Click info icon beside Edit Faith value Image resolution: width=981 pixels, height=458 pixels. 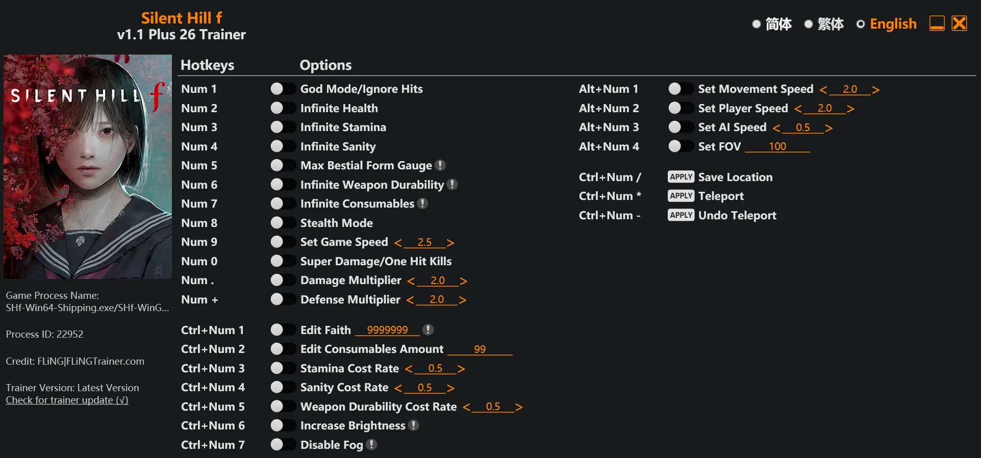tap(429, 330)
